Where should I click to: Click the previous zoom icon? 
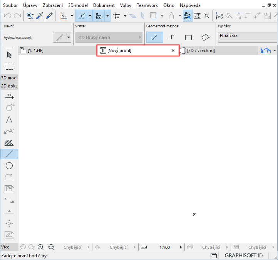[x=23, y=247]
